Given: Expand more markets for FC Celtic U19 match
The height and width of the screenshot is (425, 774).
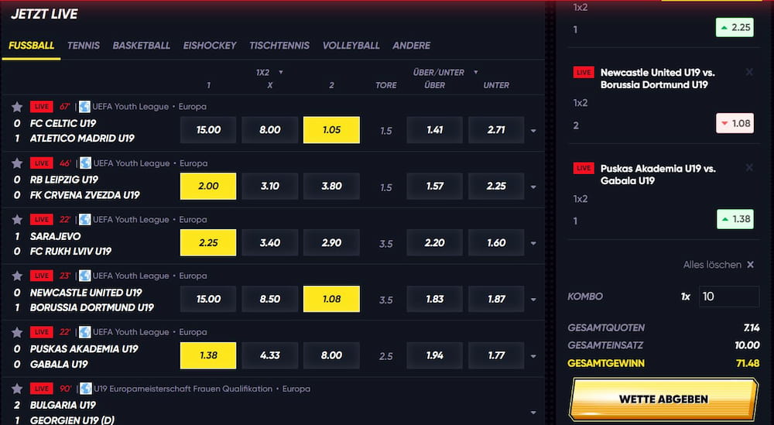Looking at the screenshot, I should [533, 131].
